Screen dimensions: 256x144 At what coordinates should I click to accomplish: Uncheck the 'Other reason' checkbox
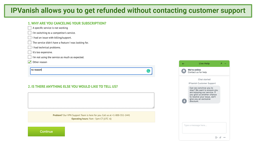(x=30, y=62)
